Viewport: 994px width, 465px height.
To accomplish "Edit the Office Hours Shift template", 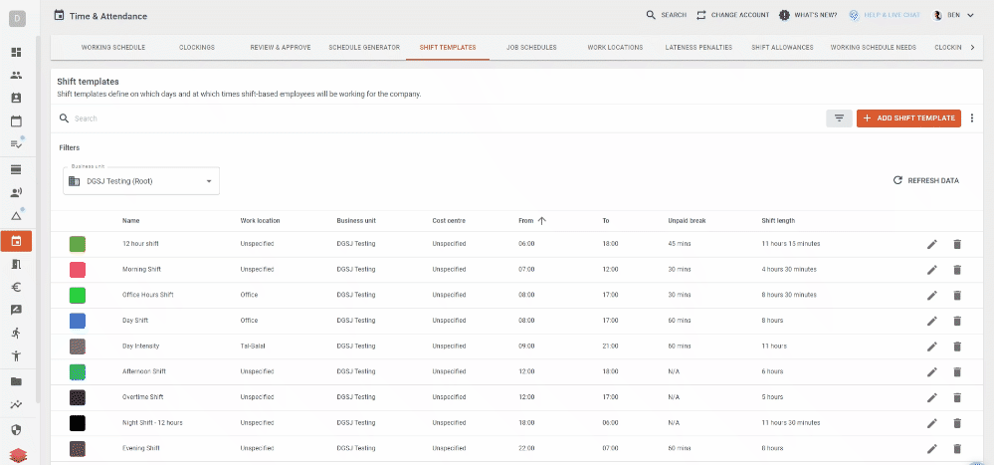I will (932, 295).
